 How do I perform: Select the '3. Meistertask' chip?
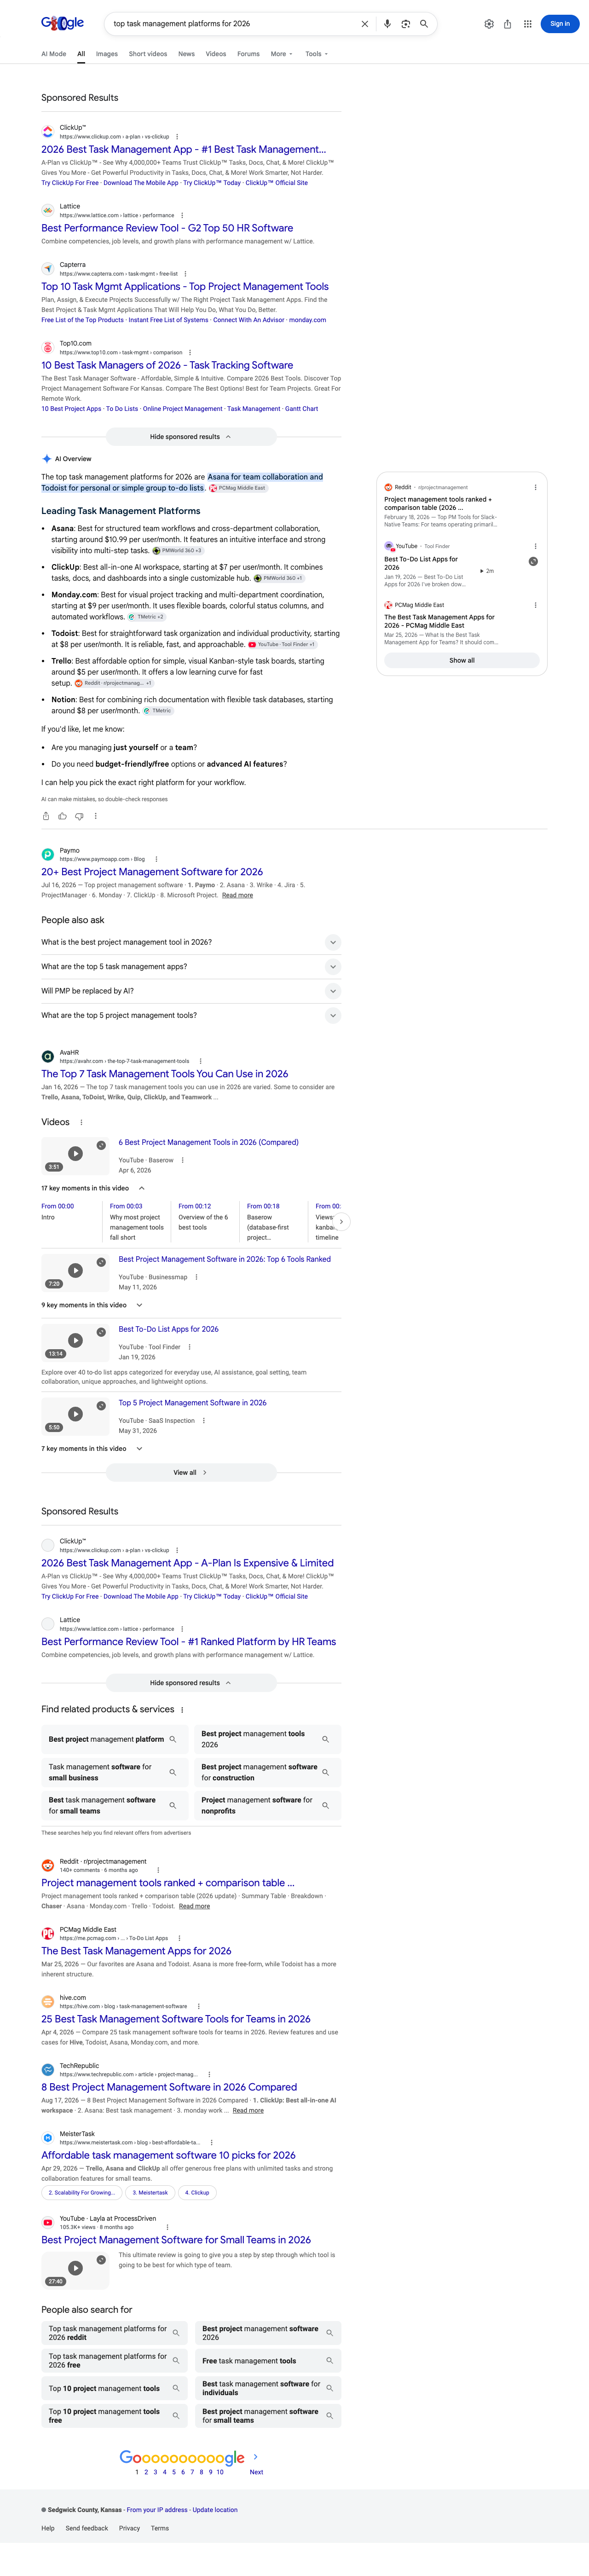coord(150,2193)
